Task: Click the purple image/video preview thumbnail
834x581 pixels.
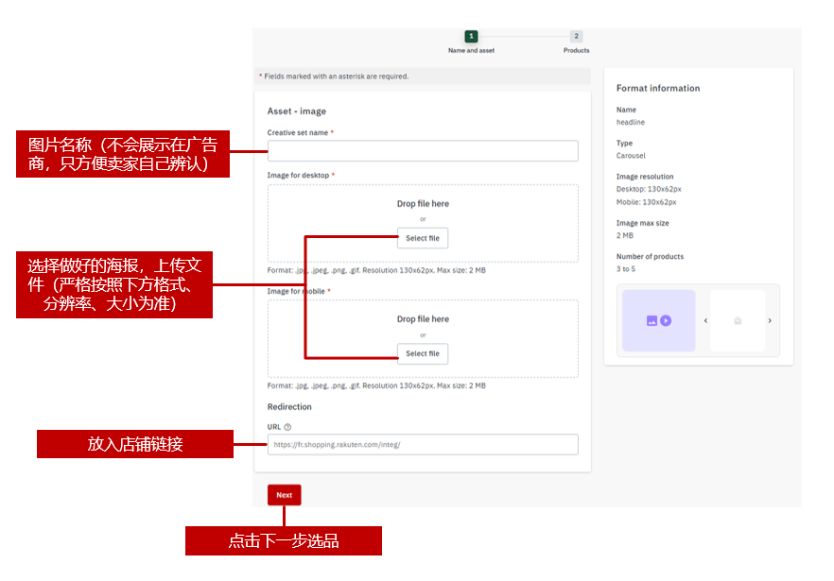Action: point(658,320)
